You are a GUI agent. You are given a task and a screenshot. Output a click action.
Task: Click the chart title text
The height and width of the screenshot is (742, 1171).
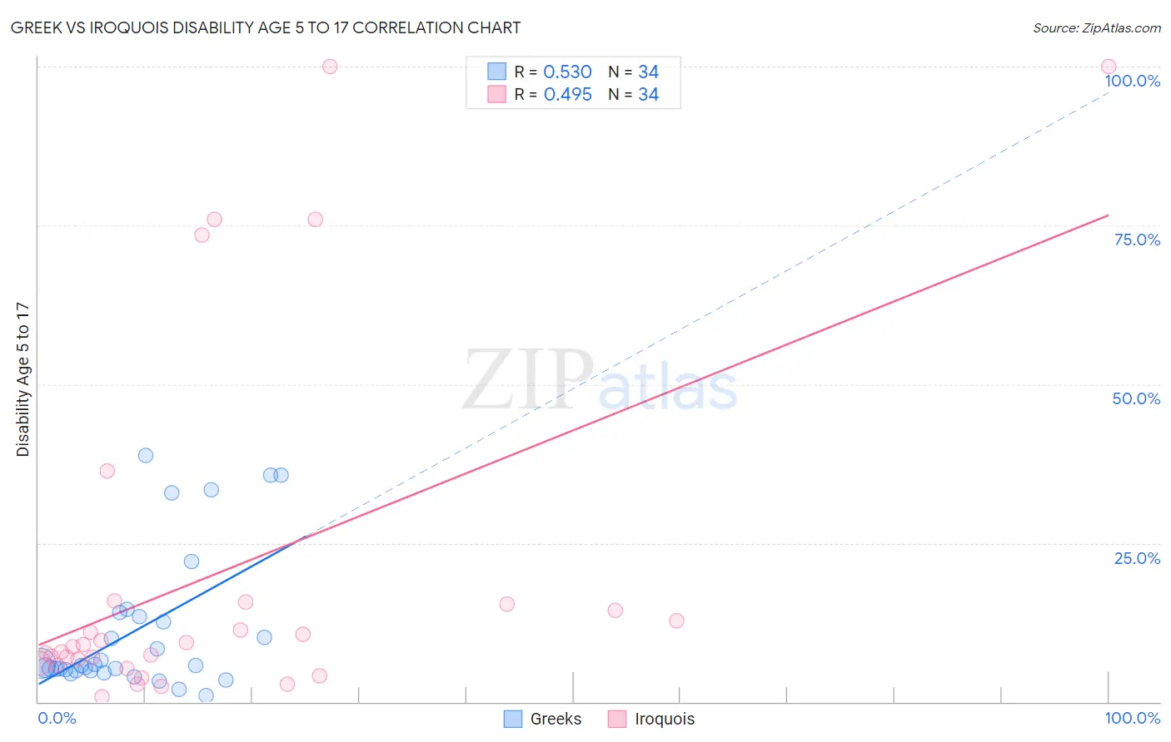point(266,27)
